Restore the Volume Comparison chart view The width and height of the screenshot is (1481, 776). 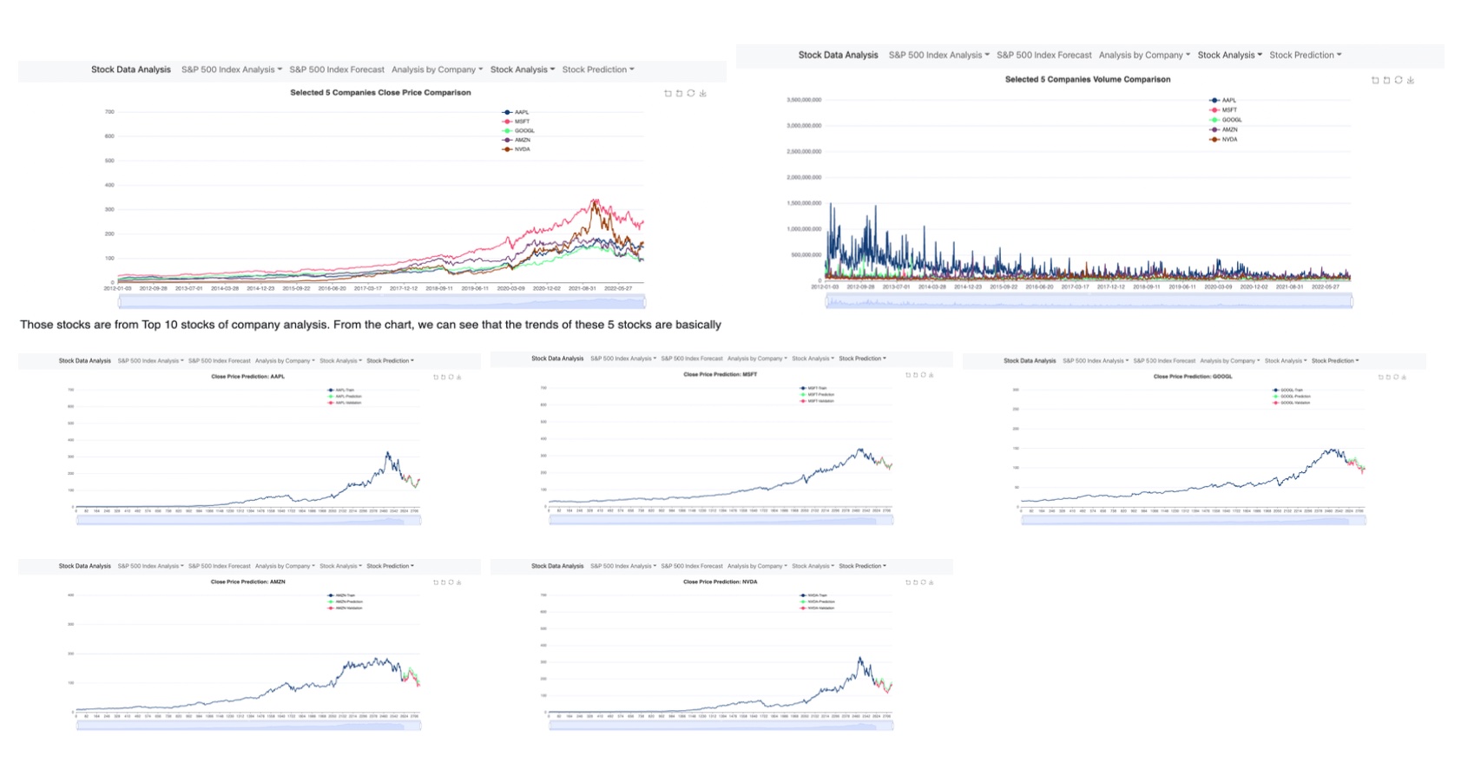[1399, 80]
